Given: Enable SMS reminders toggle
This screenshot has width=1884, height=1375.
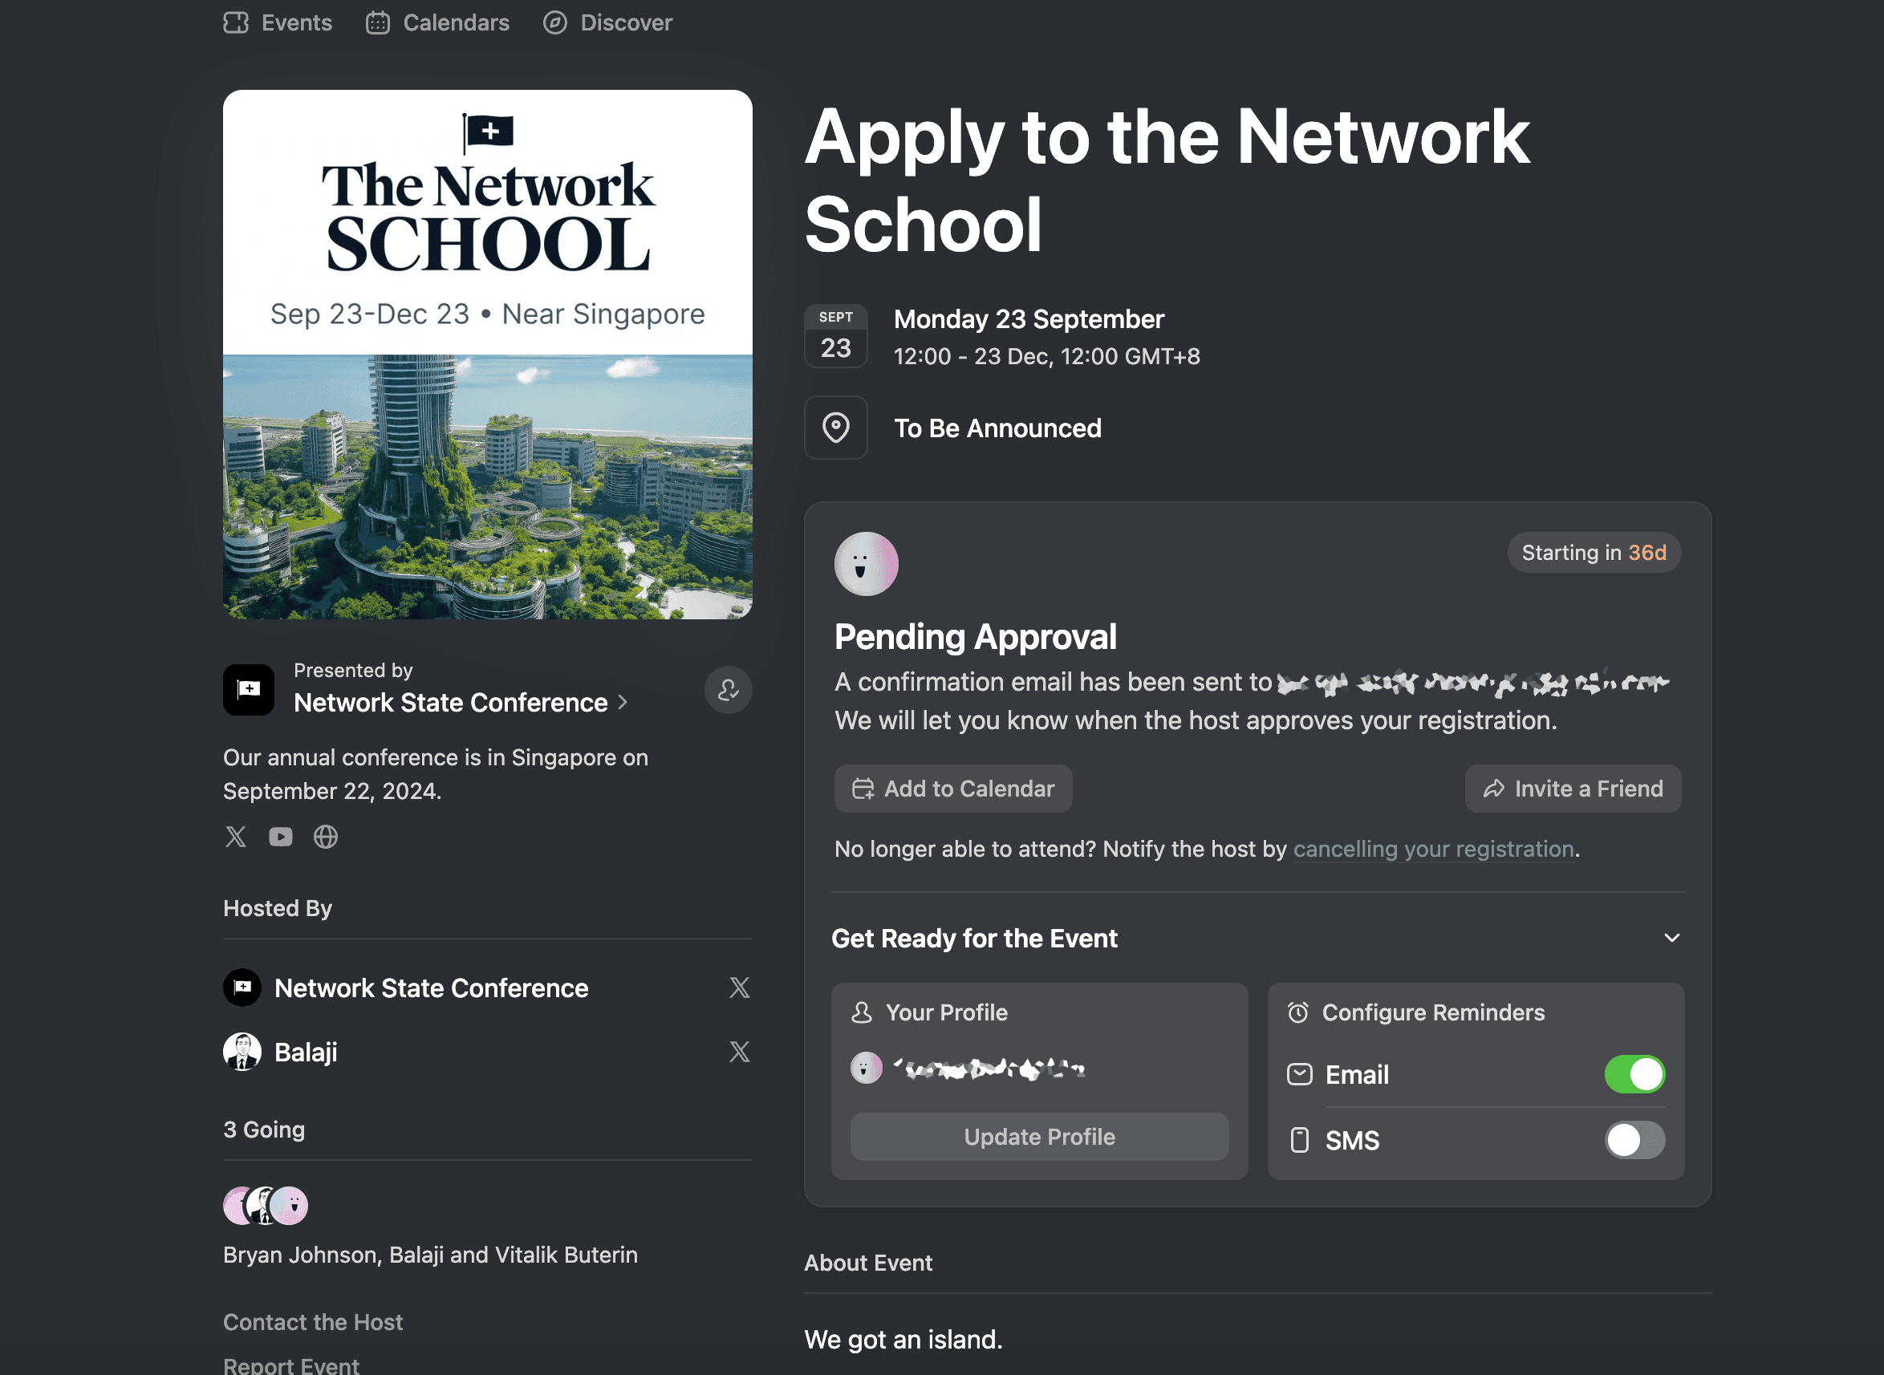Looking at the screenshot, I should [1634, 1140].
